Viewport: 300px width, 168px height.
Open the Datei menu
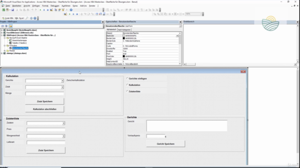point(7,6)
